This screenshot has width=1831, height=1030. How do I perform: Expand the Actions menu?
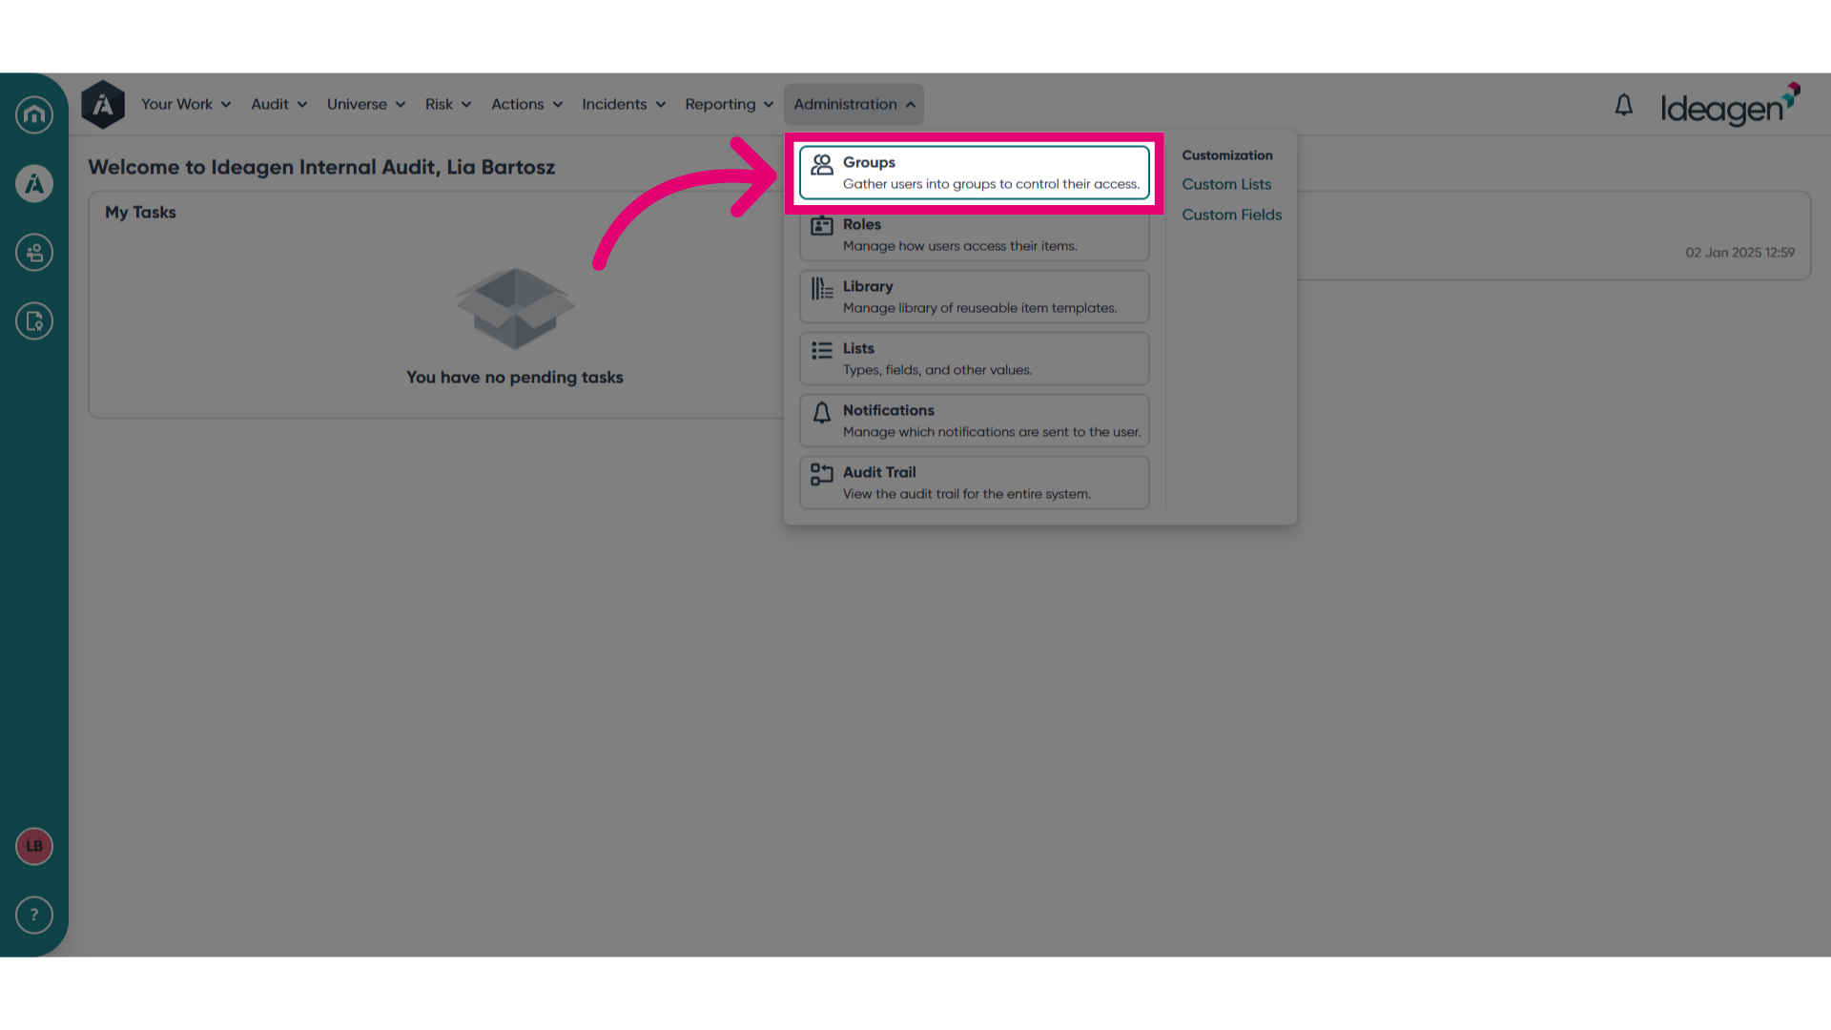pyautogui.click(x=526, y=104)
